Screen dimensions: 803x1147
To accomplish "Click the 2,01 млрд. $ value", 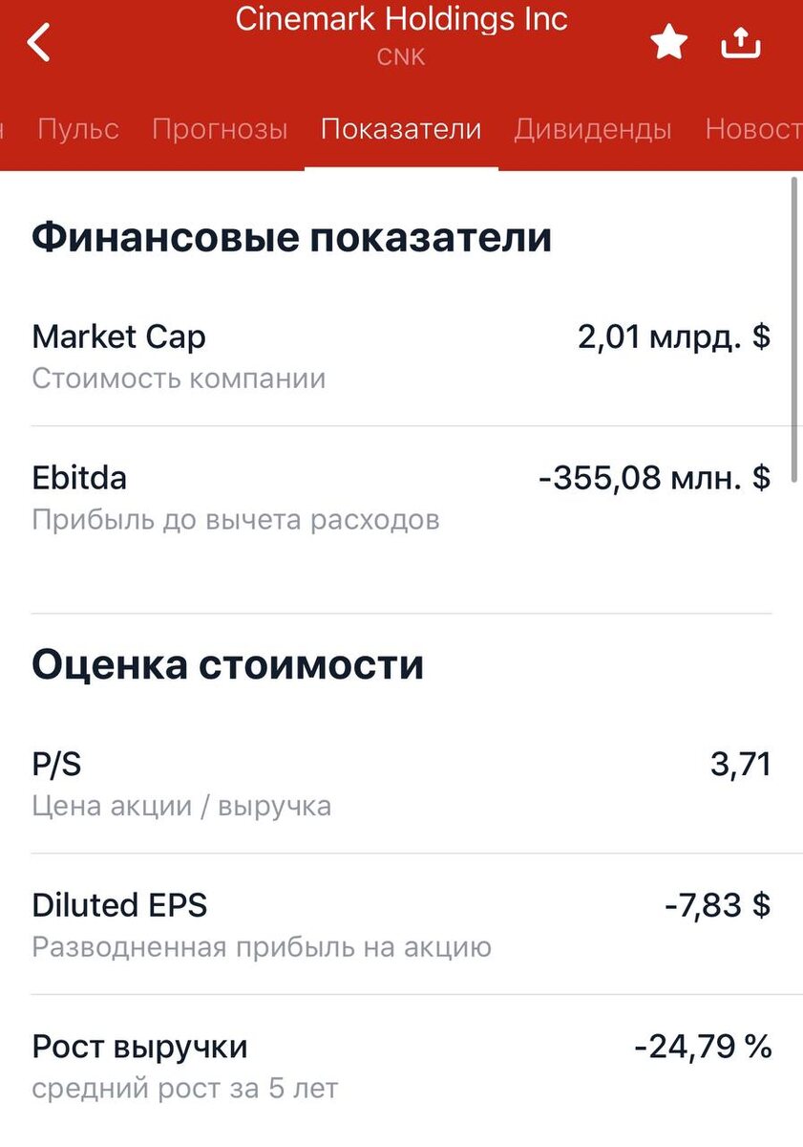I will click(674, 337).
